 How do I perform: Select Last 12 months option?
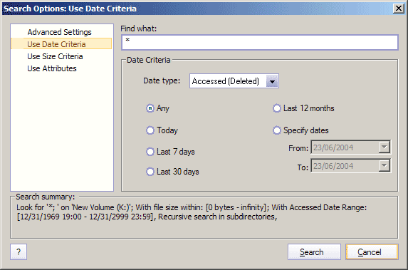277,108
